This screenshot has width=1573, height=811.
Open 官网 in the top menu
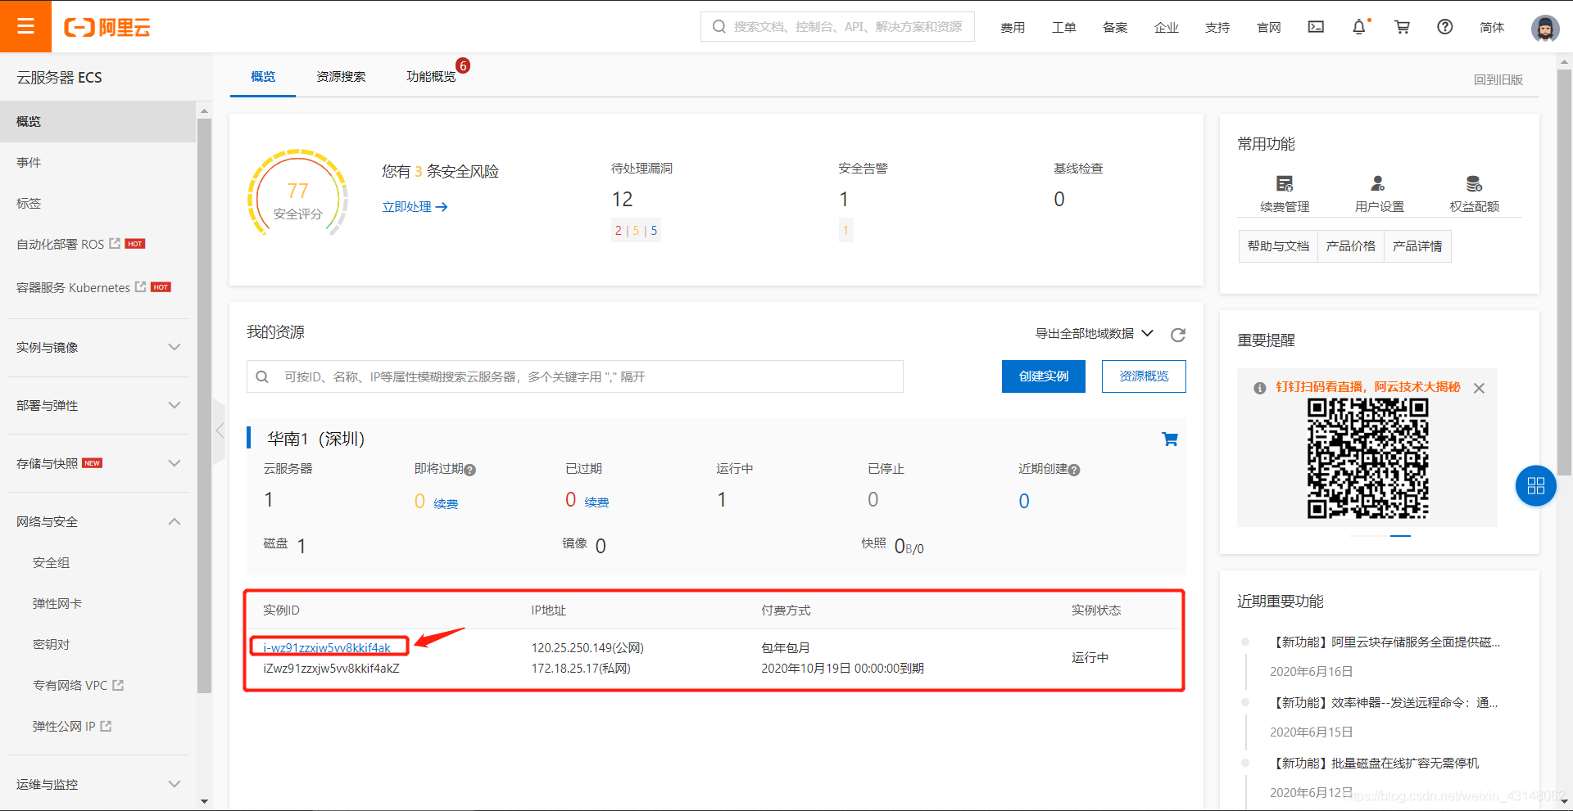[x=1269, y=27]
